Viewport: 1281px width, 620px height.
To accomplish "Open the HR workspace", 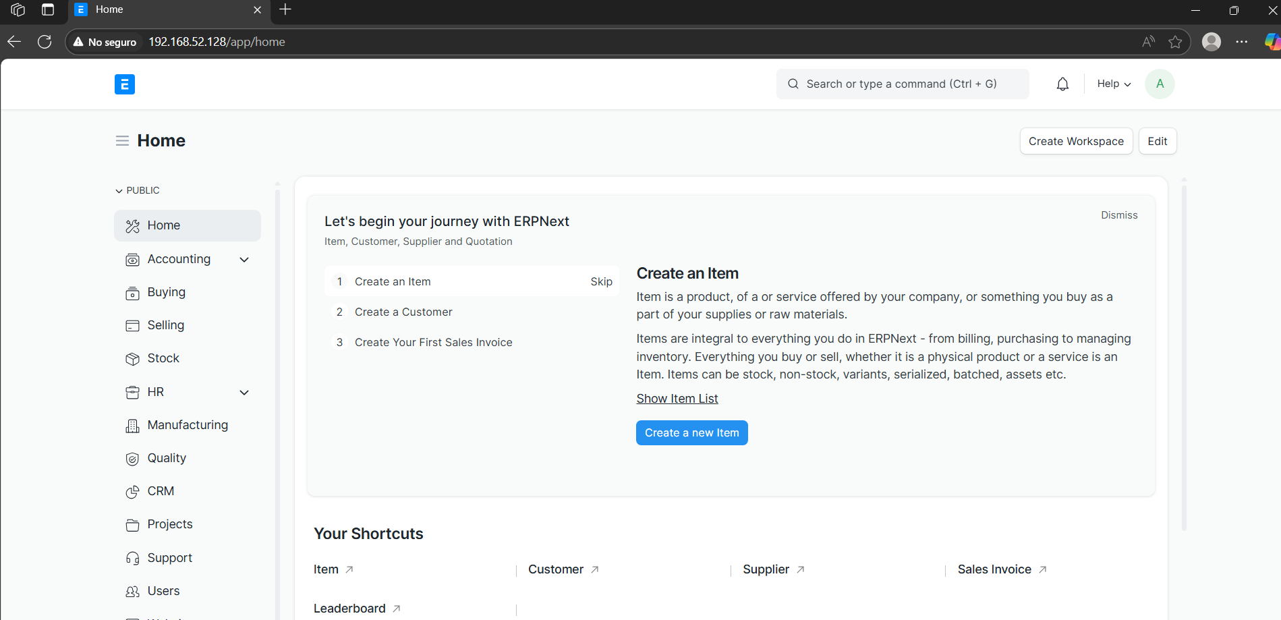I will coord(156,393).
